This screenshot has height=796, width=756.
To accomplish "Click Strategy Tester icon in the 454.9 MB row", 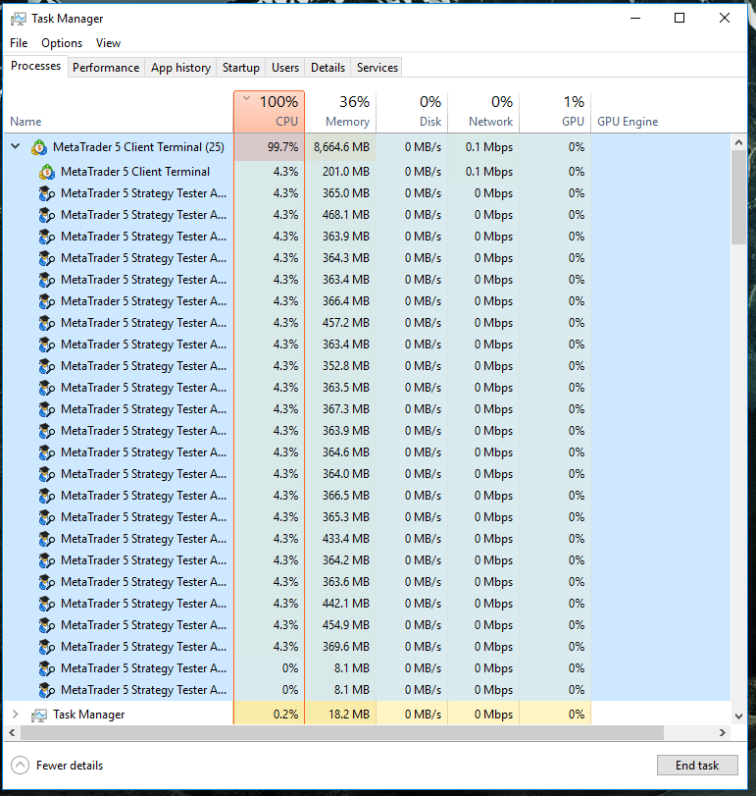I will 47,625.
